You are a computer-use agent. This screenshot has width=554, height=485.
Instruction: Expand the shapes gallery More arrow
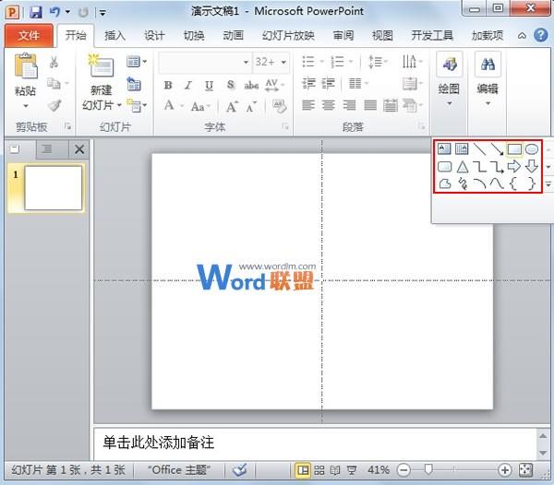pyautogui.click(x=548, y=184)
